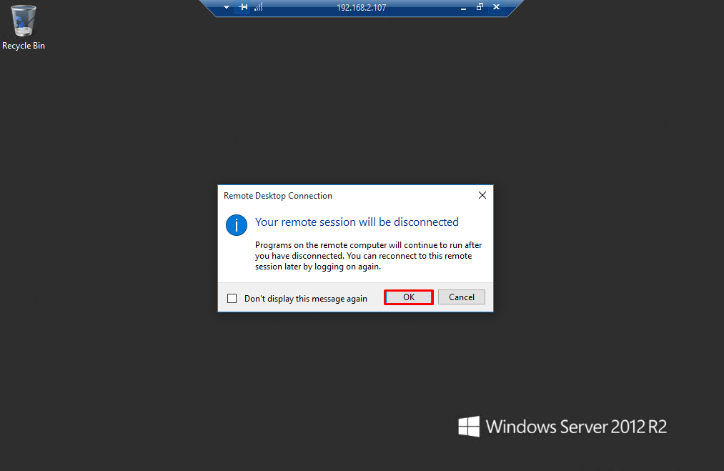Viewport: 724px width, 471px height.
Task: Click the Your remote session will be disconnected heading
Action: [357, 222]
